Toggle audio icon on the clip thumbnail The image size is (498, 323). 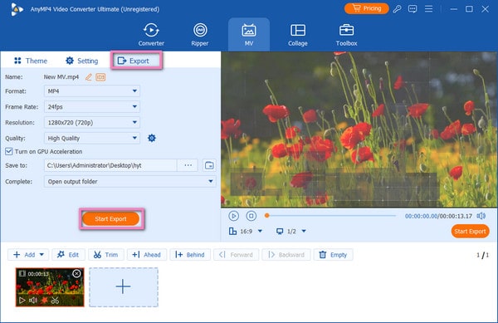tap(33, 300)
